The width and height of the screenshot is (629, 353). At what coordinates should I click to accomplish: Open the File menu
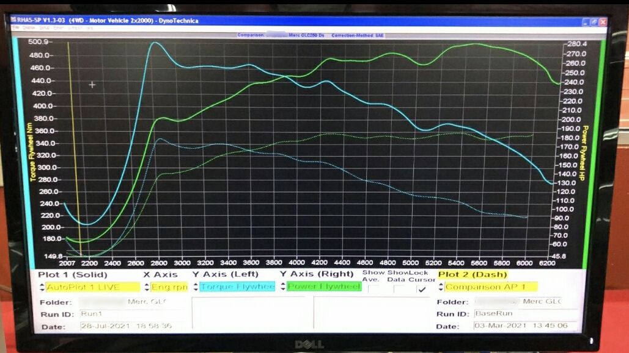coord(15,28)
